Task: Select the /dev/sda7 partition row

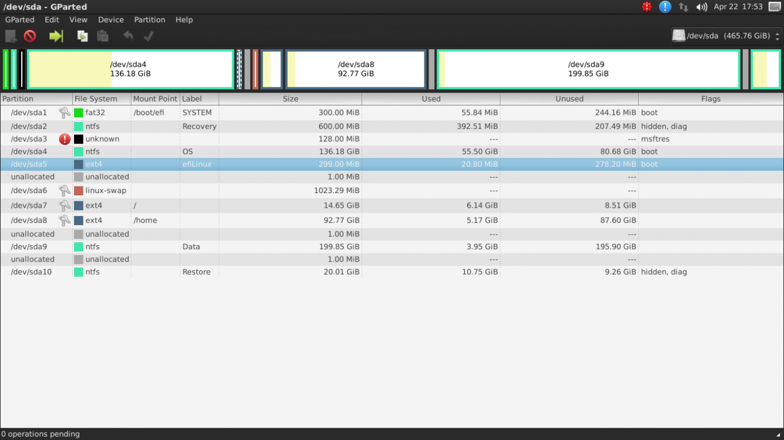Action: tap(392, 205)
